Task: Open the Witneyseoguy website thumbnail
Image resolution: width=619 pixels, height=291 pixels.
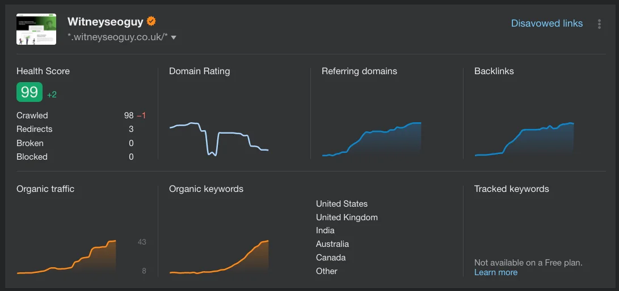Action: pos(36,29)
